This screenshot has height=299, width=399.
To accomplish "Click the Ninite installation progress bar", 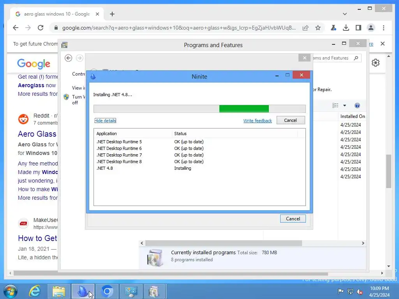I will [199, 109].
